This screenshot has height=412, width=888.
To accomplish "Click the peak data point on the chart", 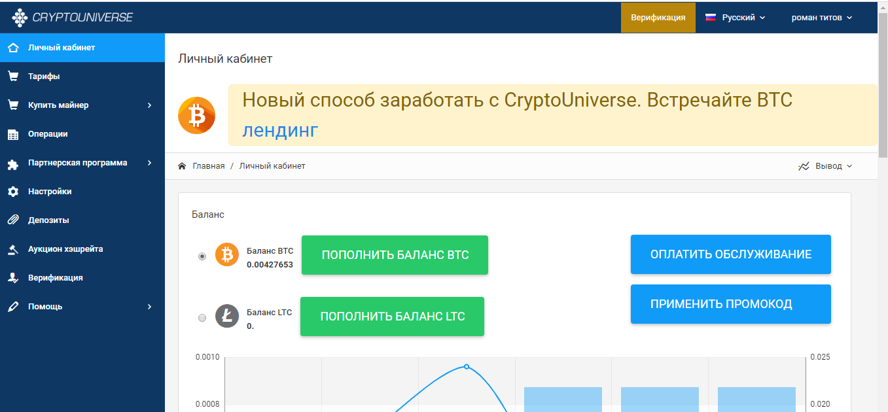I will [467, 366].
